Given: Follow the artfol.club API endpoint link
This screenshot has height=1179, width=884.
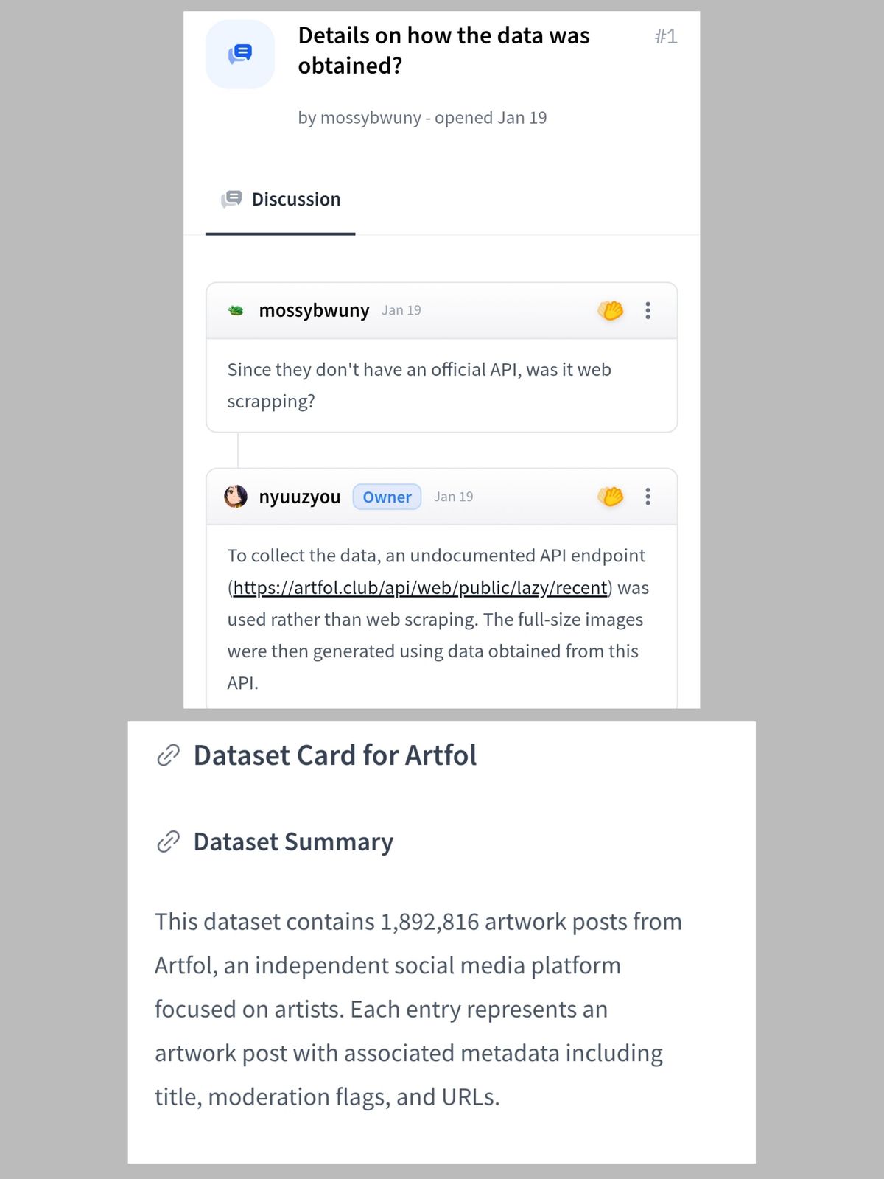Looking at the screenshot, I should click(420, 587).
